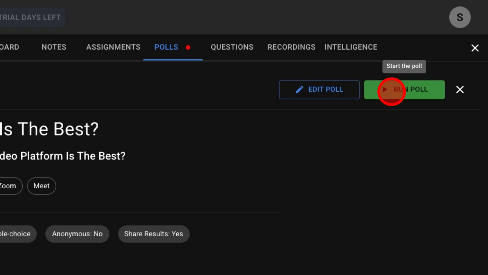Click the "Anonymous: No" chip
Image resolution: width=488 pixels, height=275 pixels.
point(77,234)
